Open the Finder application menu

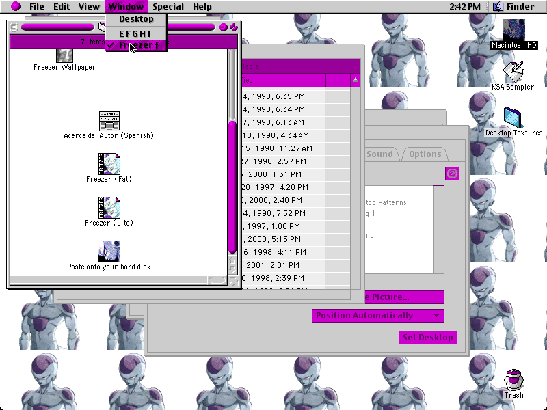click(x=513, y=7)
